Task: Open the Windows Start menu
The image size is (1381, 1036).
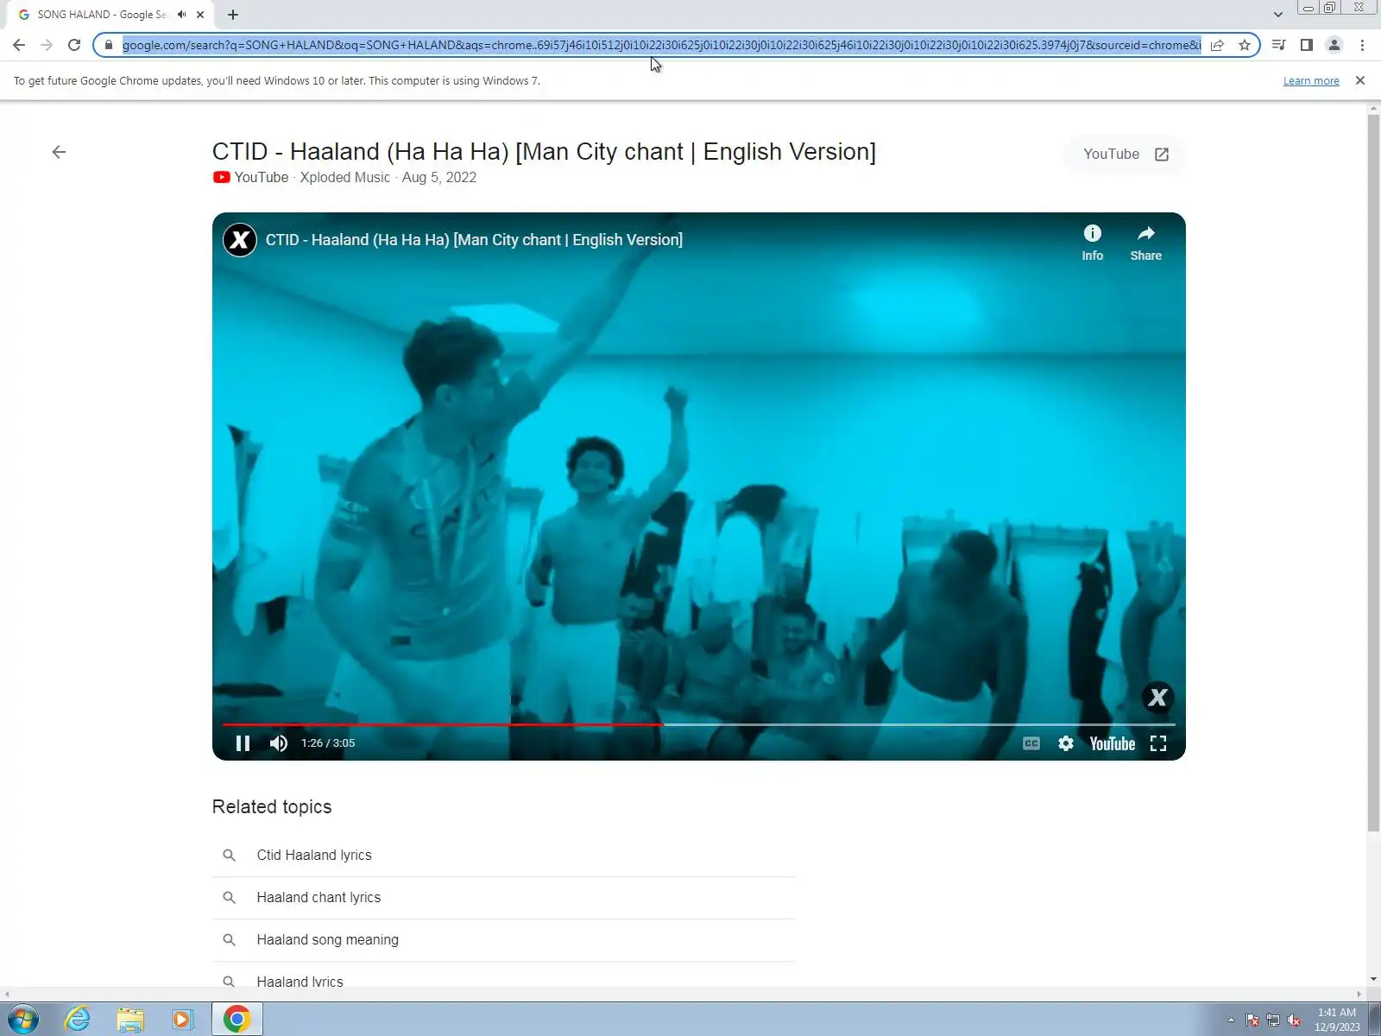Action: click(x=23, y=1020)
